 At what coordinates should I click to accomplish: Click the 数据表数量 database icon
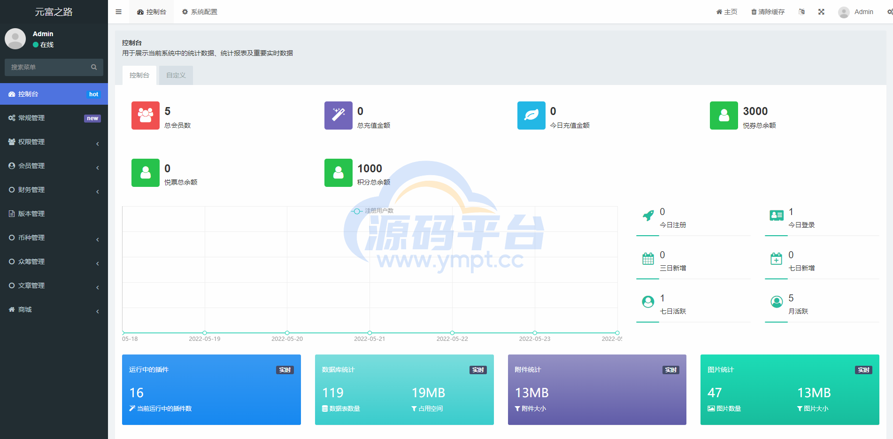point(325,409)
